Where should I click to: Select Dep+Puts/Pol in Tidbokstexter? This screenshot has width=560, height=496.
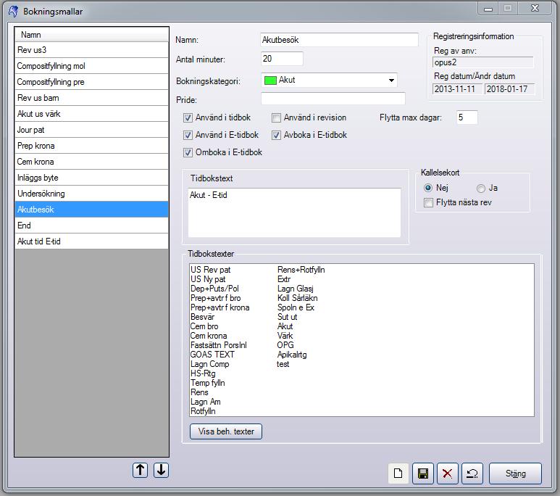point(214,289)
